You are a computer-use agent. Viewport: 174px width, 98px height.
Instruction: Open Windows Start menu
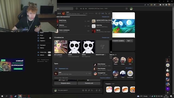(2, 96)
